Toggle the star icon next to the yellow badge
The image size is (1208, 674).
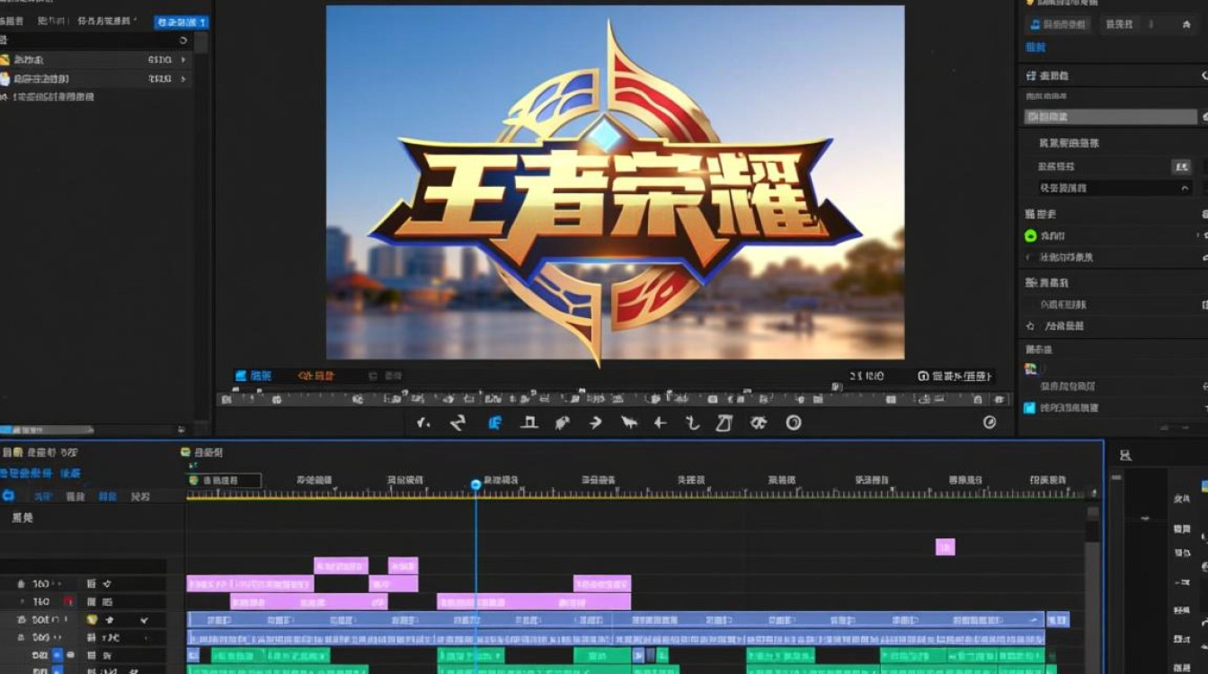click(x=110, y=620)
